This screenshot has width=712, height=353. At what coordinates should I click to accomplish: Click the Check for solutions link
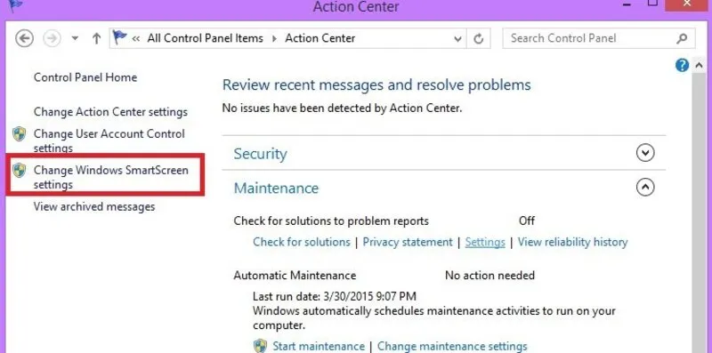click(x=302, y=242)
